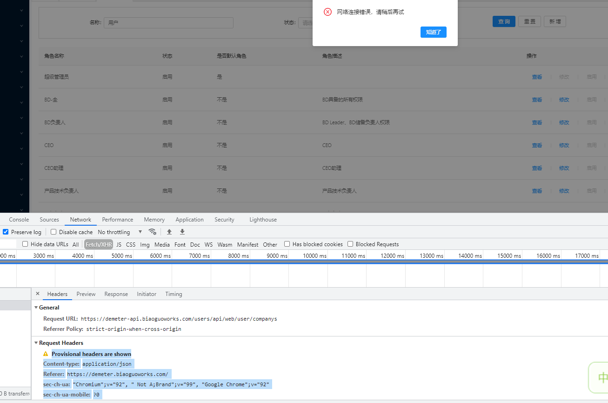The width and height of the screenshot is (608, 403).
Task: Filter requests by CSS
Action: [x=131, y=244]
